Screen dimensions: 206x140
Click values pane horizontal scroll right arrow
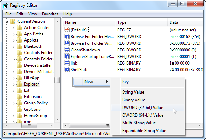tap(200, 125)
